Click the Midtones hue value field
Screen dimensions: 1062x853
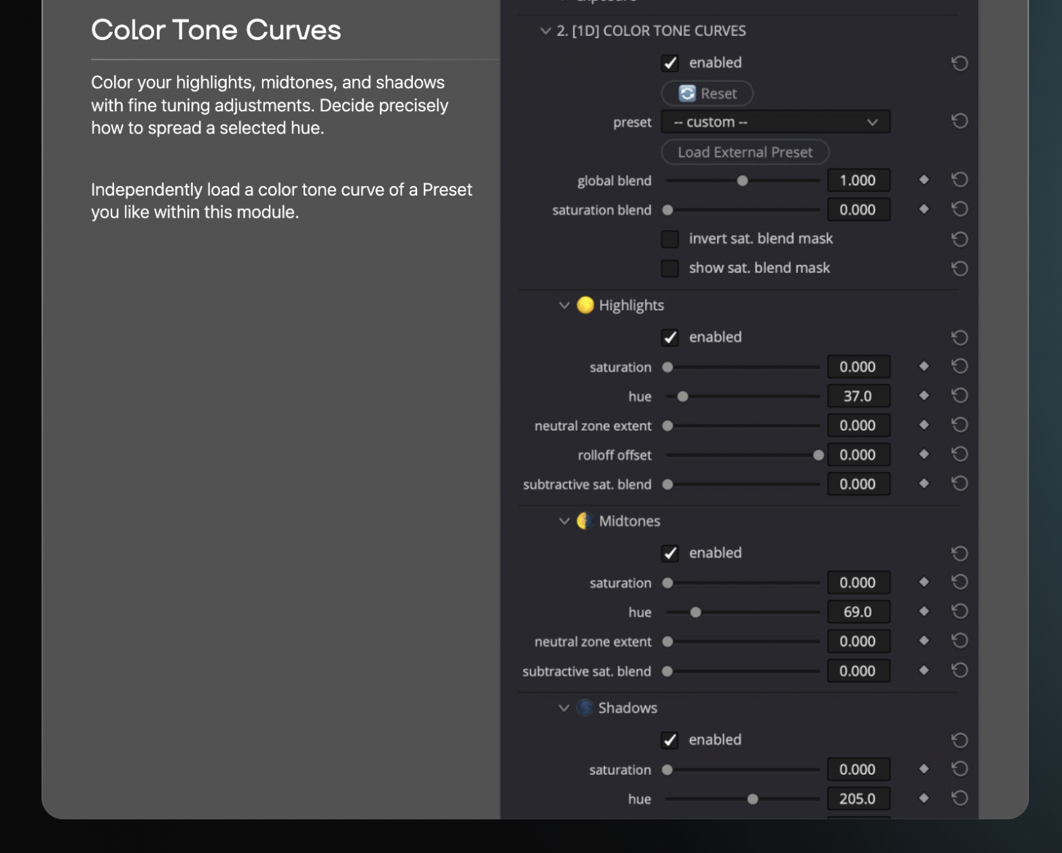tap(858, 612)
